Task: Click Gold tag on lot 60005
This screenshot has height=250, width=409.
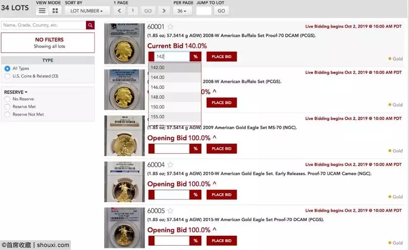Action: click(395, 243)
